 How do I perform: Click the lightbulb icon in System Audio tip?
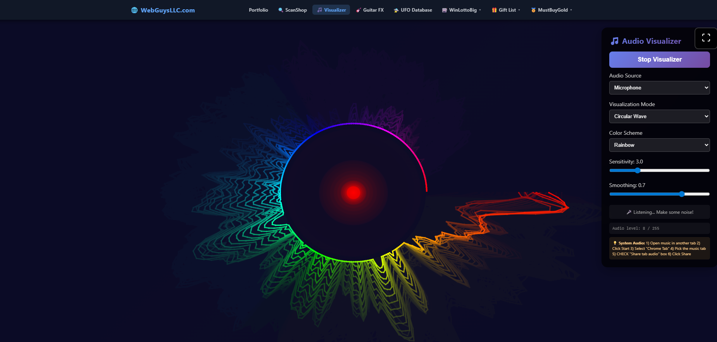coord(615,243)
